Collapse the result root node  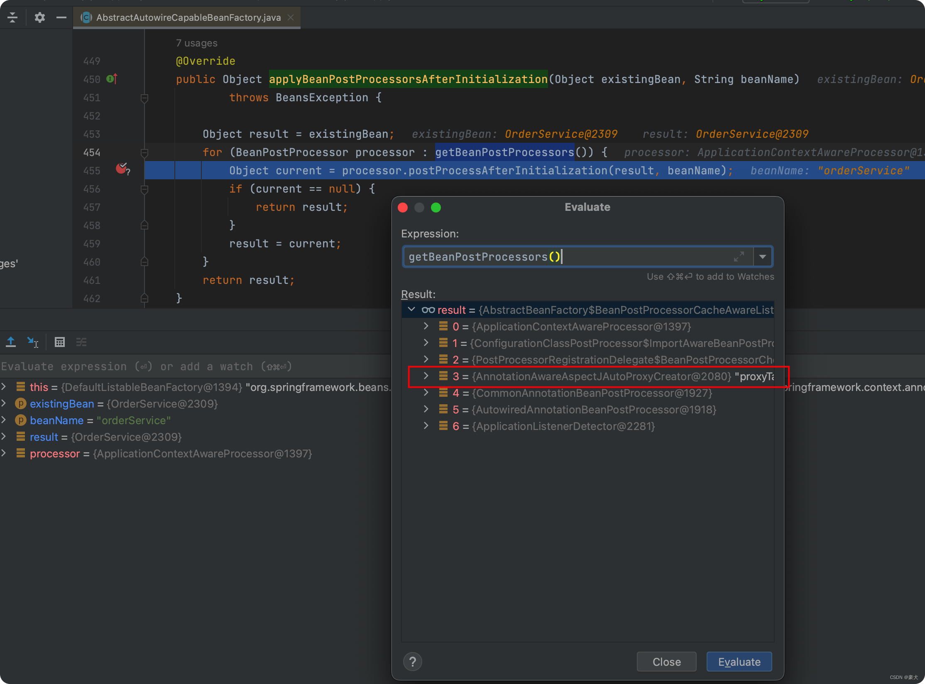411,310
